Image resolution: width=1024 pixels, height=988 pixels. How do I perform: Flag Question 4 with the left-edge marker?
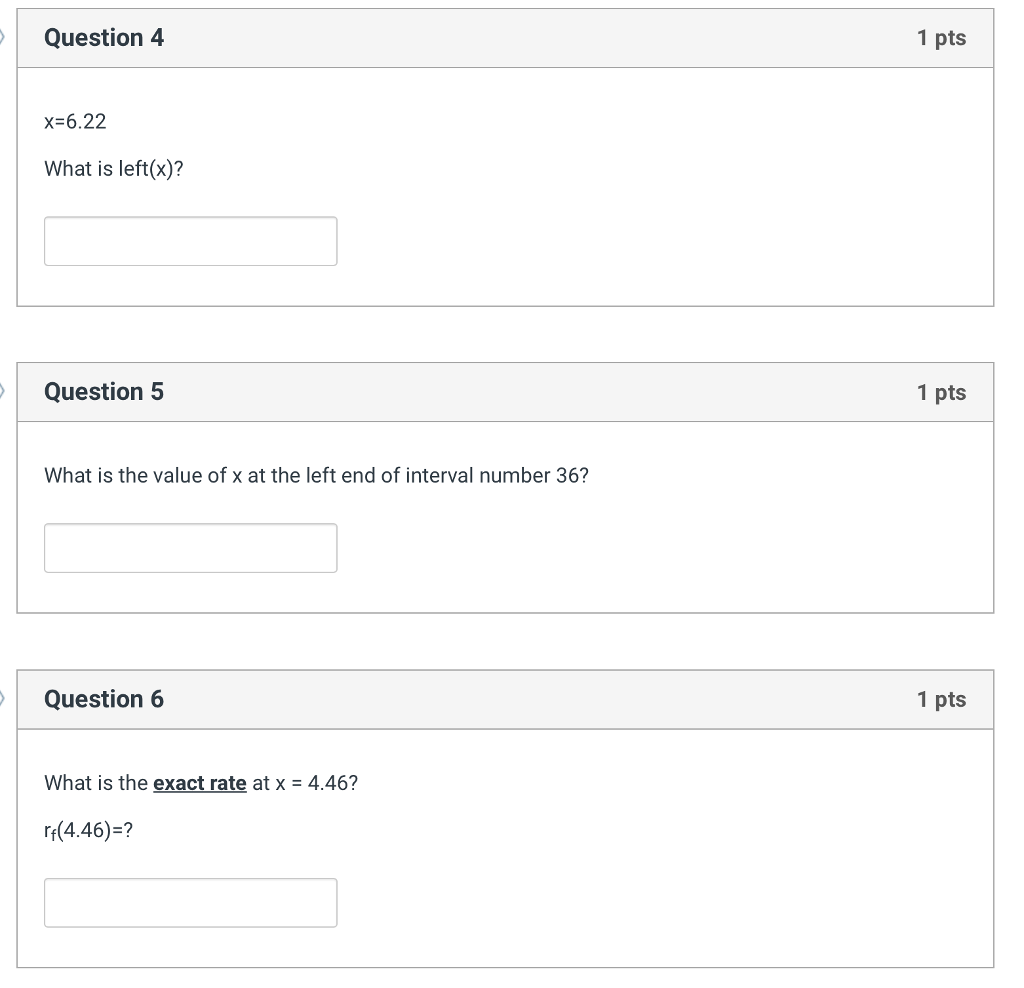(x=2, y=38)
